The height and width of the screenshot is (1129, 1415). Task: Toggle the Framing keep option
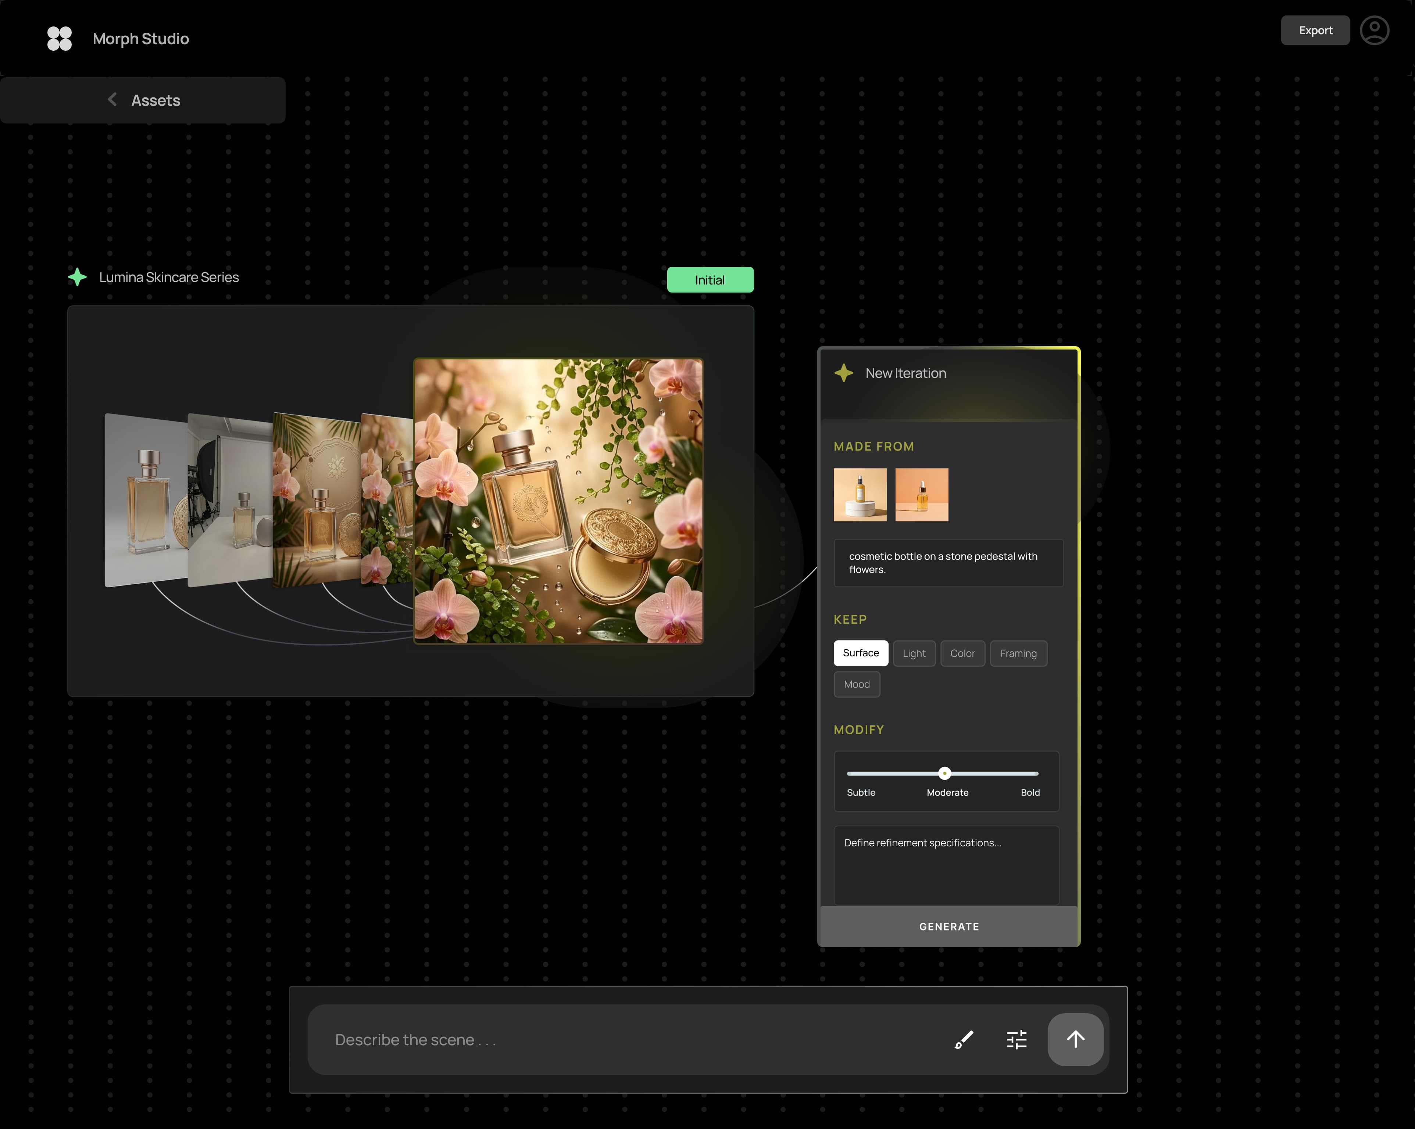(1019, 653)
